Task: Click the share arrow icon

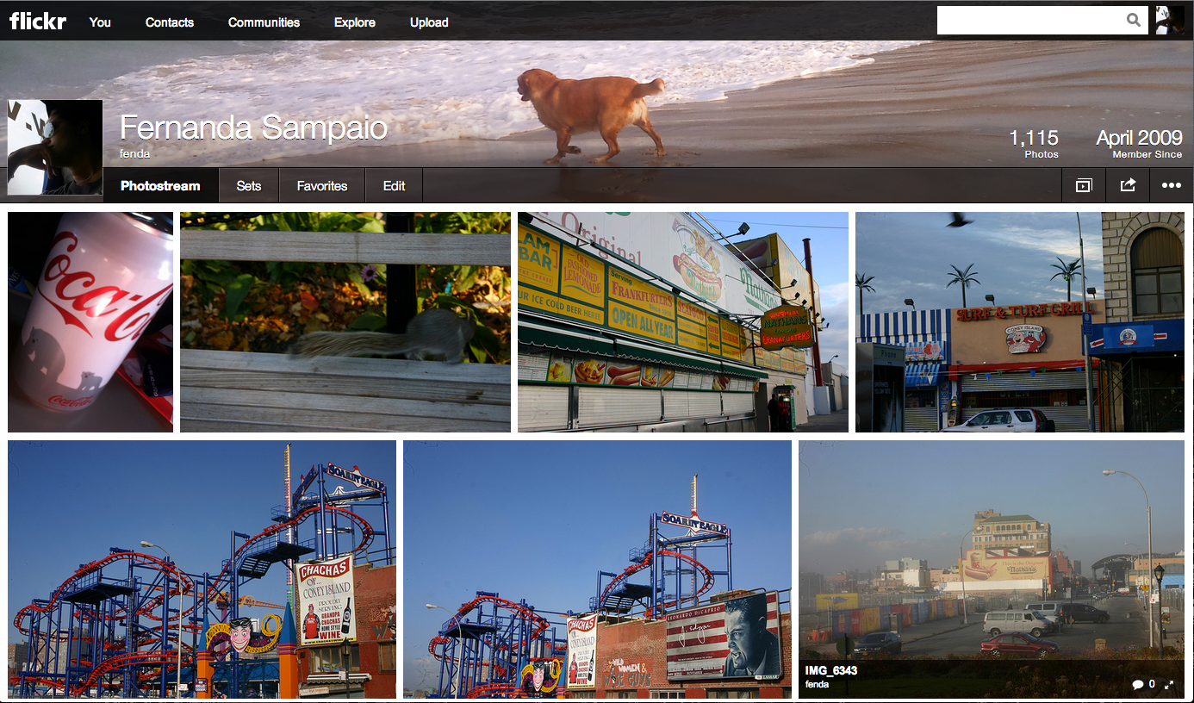Action: (1128, 185)
